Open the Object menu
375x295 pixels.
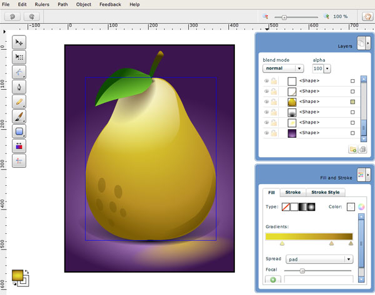[x=83, y=4]
